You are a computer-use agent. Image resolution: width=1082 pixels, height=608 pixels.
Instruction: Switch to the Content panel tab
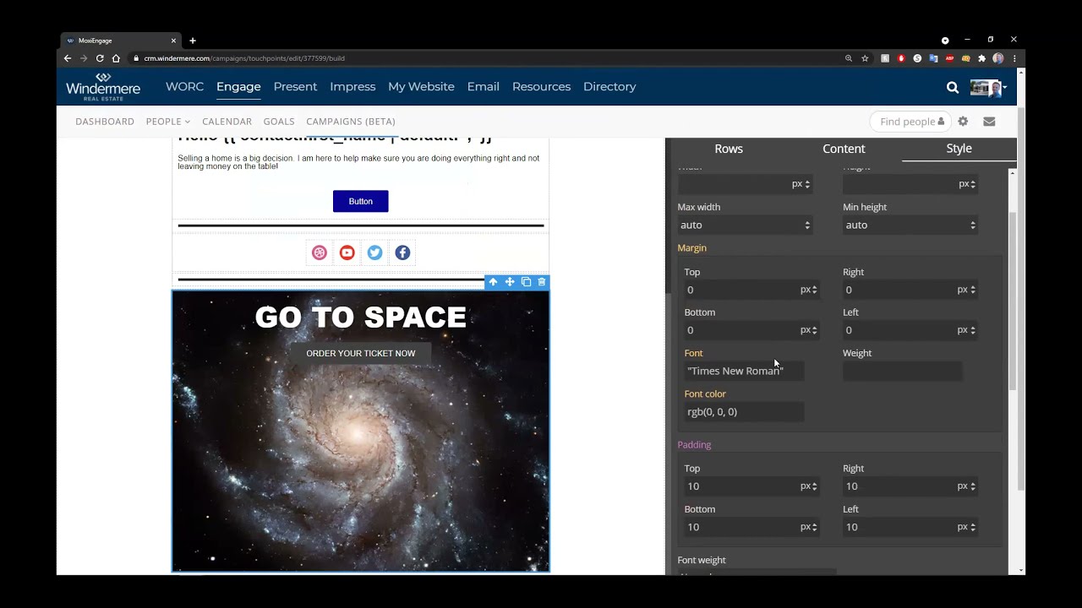click(x=844, y=149)
